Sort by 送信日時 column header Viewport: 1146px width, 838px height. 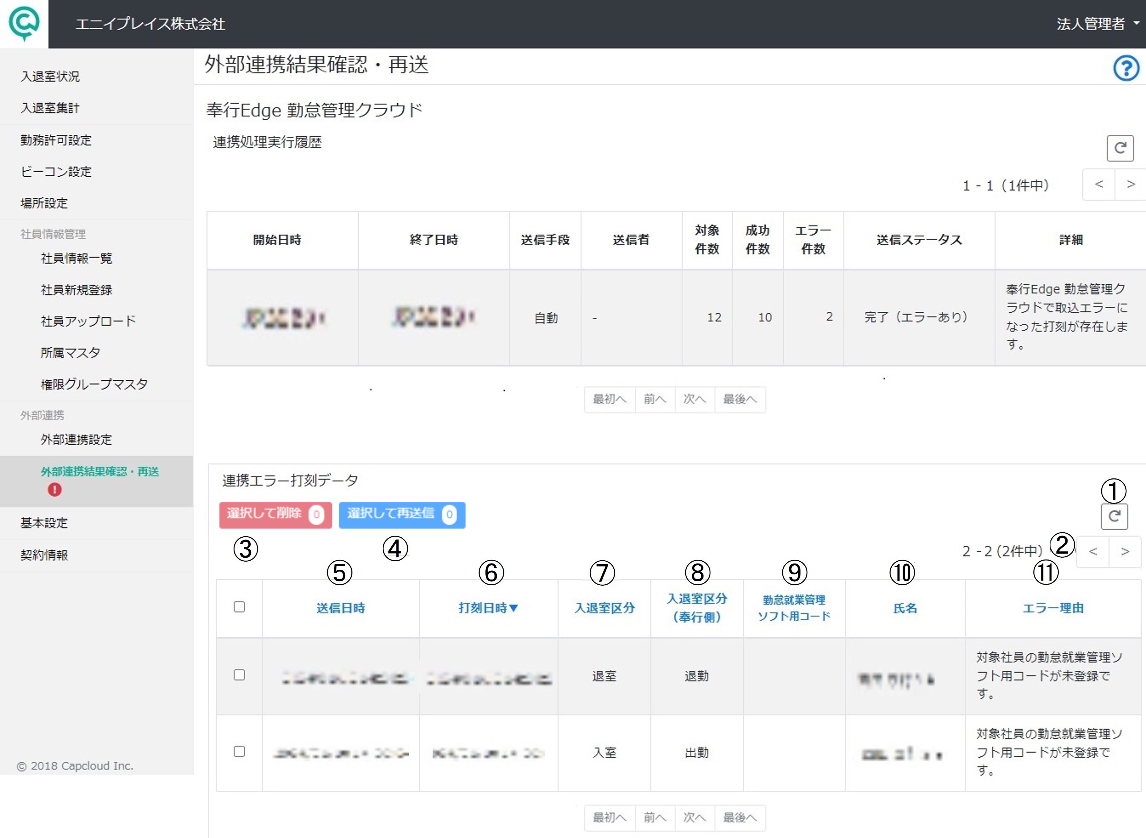340,608
